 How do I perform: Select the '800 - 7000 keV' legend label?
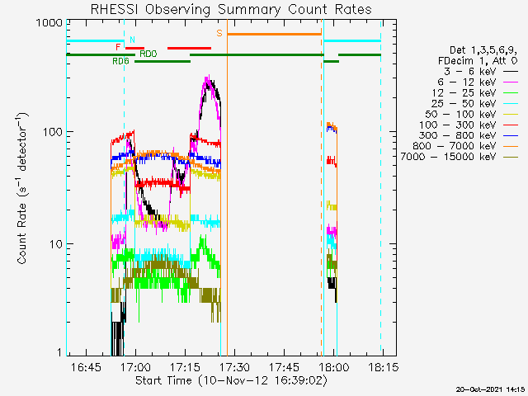click(455, 146)
